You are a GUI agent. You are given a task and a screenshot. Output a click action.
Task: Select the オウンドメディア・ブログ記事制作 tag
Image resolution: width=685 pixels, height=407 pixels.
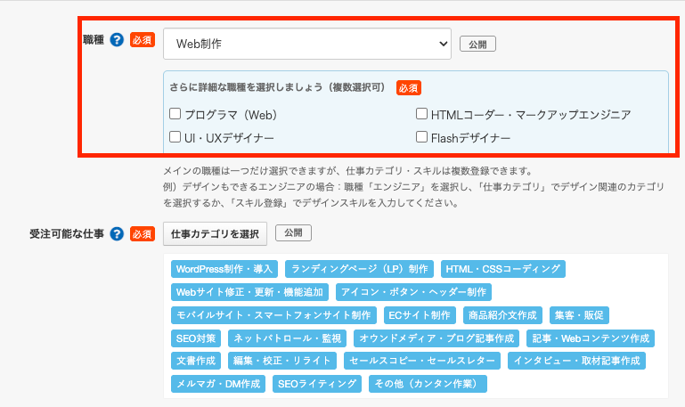436,338
